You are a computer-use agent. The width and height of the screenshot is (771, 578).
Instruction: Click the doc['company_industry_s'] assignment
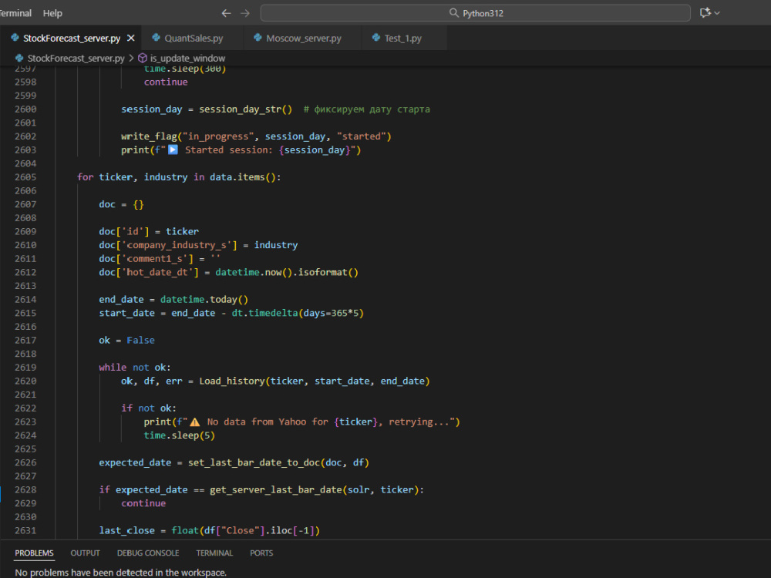(198, 245)
